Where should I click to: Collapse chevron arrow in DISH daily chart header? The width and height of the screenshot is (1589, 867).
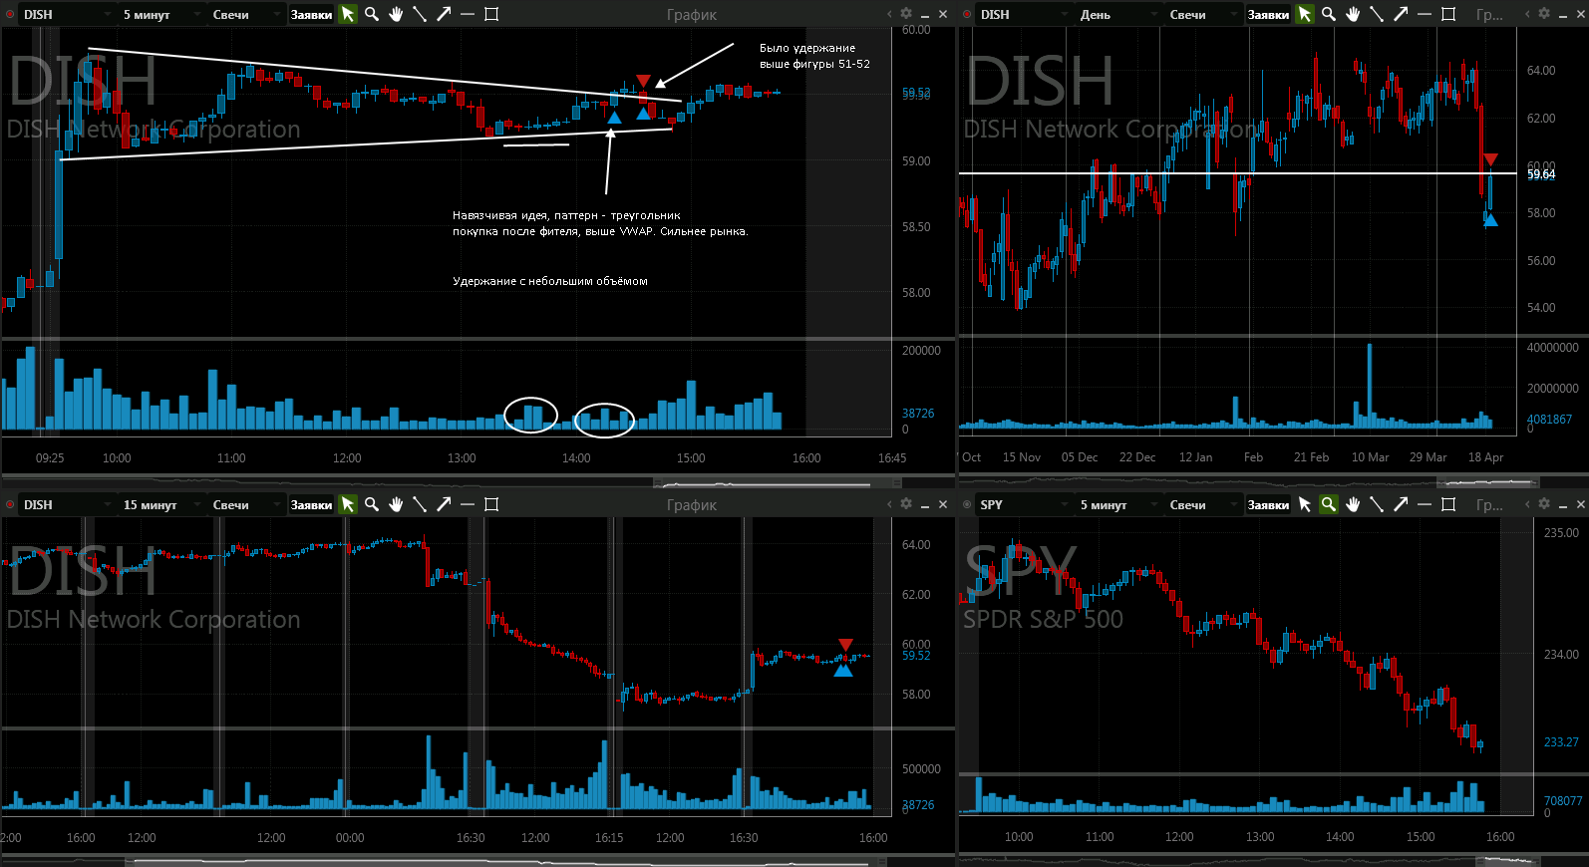click(1527, 14)
